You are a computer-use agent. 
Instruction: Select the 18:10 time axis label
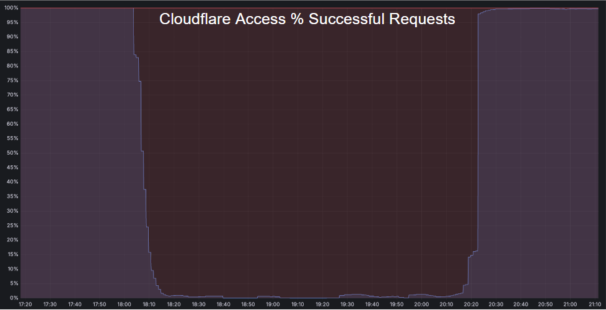click(149, 304)
